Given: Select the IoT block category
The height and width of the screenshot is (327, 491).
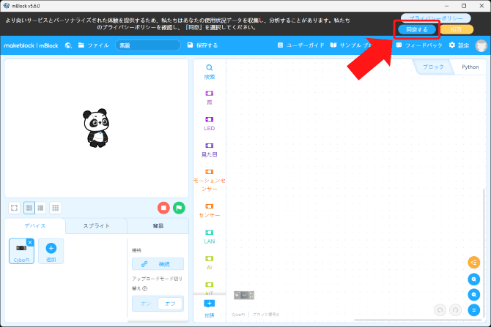Looking at the screenshot, I should point(210,288).
